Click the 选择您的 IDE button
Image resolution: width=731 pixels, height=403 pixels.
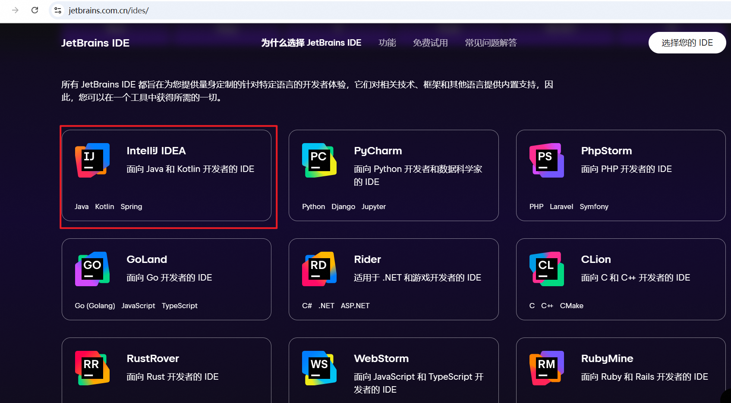pyautogui.click(x=687, y=43)
